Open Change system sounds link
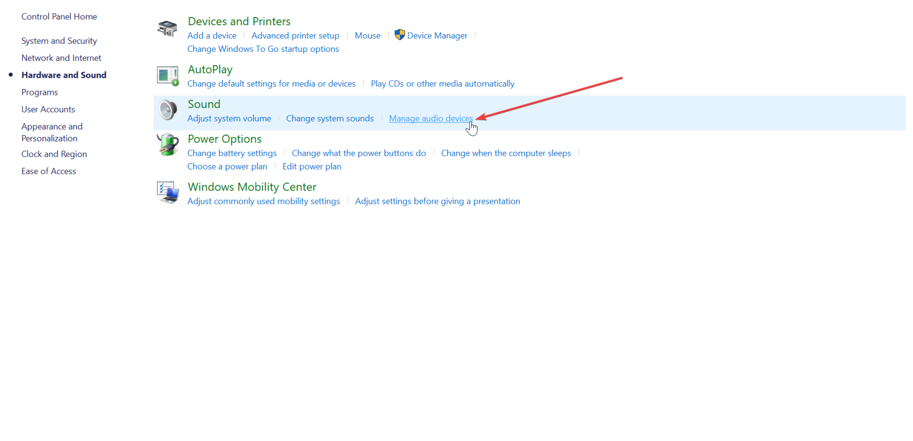This screenshot has height=441, width=913. 330,119
